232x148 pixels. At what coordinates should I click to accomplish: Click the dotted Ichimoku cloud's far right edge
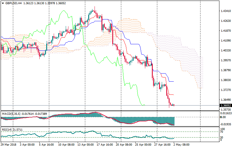[202, 72]
